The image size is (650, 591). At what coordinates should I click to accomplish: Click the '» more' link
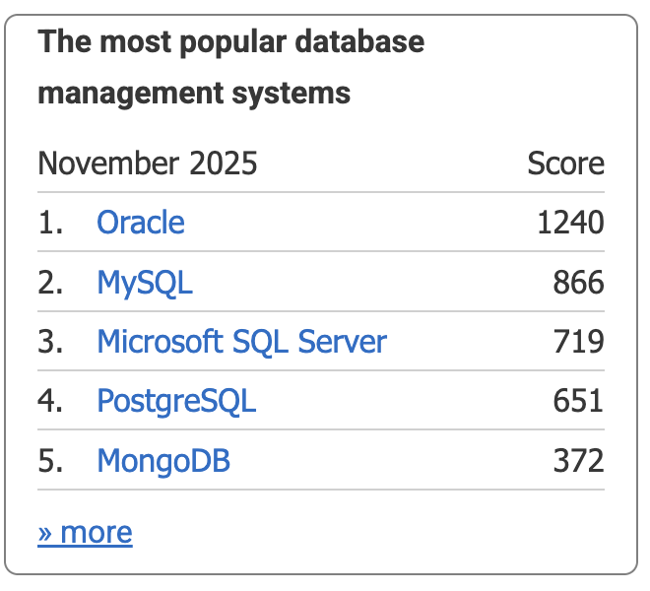[x=85, y=533]
